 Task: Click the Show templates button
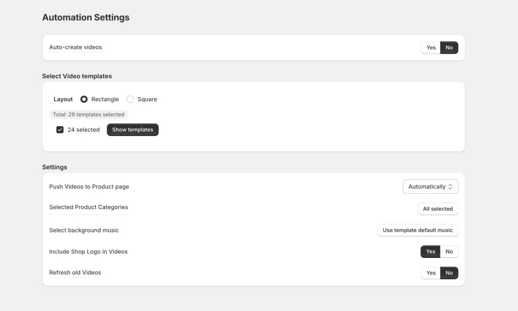click(x=133, y=129)
